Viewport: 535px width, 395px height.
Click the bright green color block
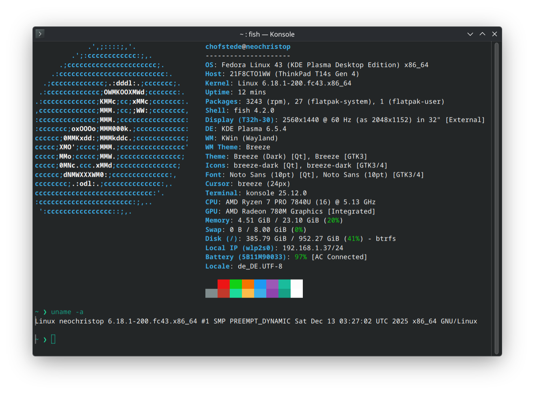(235, 284)
